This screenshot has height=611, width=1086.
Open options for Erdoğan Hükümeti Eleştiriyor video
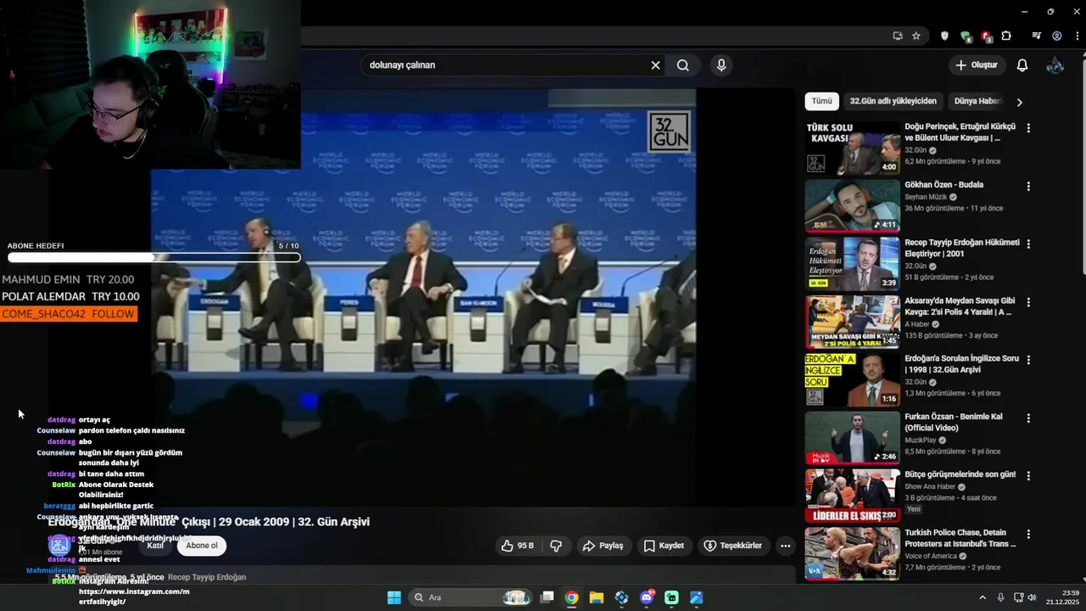[x=1028, y=244]
